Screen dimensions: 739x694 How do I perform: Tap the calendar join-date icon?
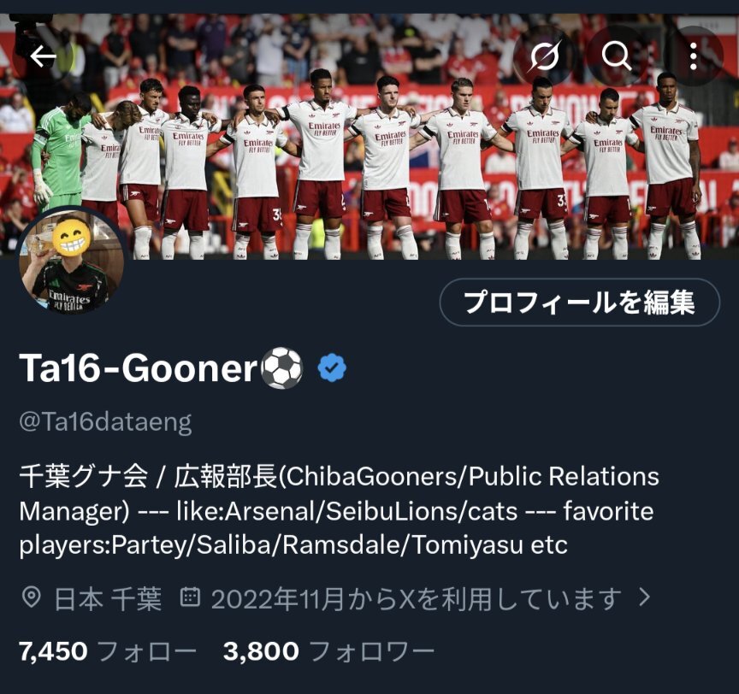point(191,597)
